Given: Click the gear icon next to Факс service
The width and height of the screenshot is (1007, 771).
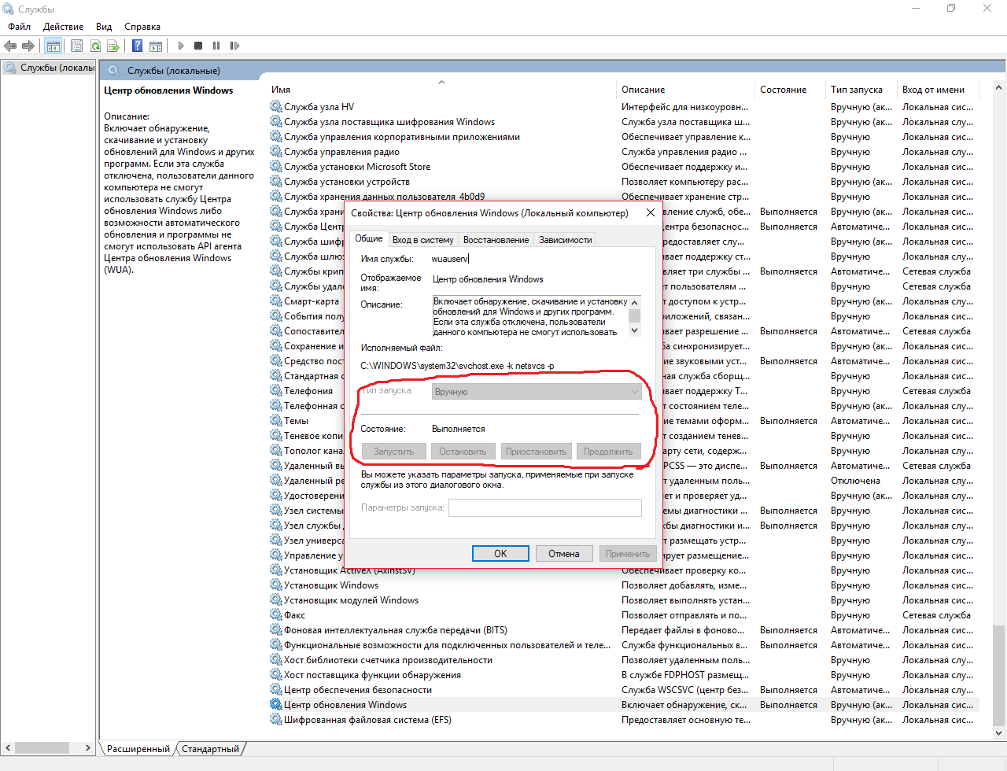Looking at the screenshot, I should point(276,614).
